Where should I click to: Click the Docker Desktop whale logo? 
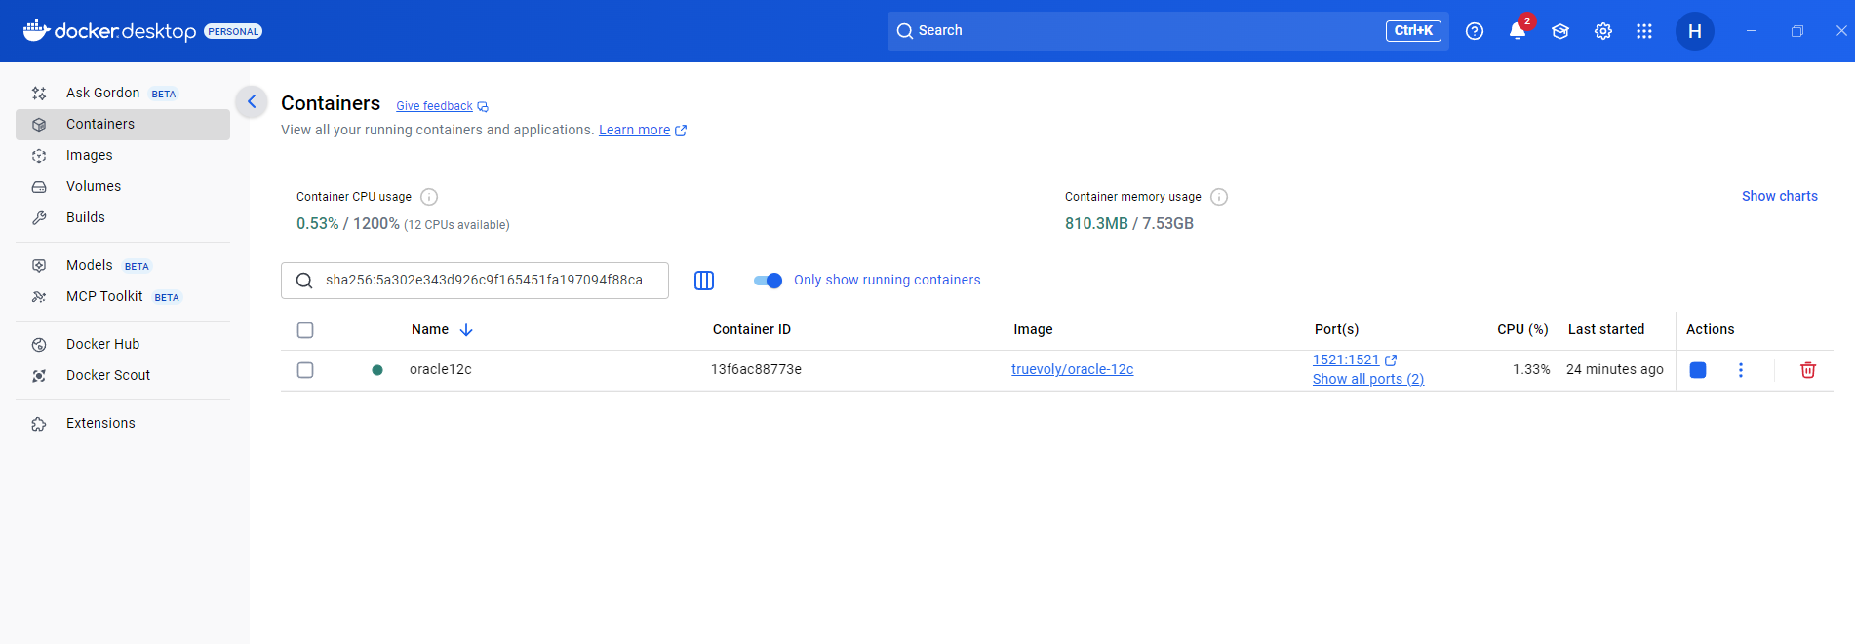pos(36,30)
